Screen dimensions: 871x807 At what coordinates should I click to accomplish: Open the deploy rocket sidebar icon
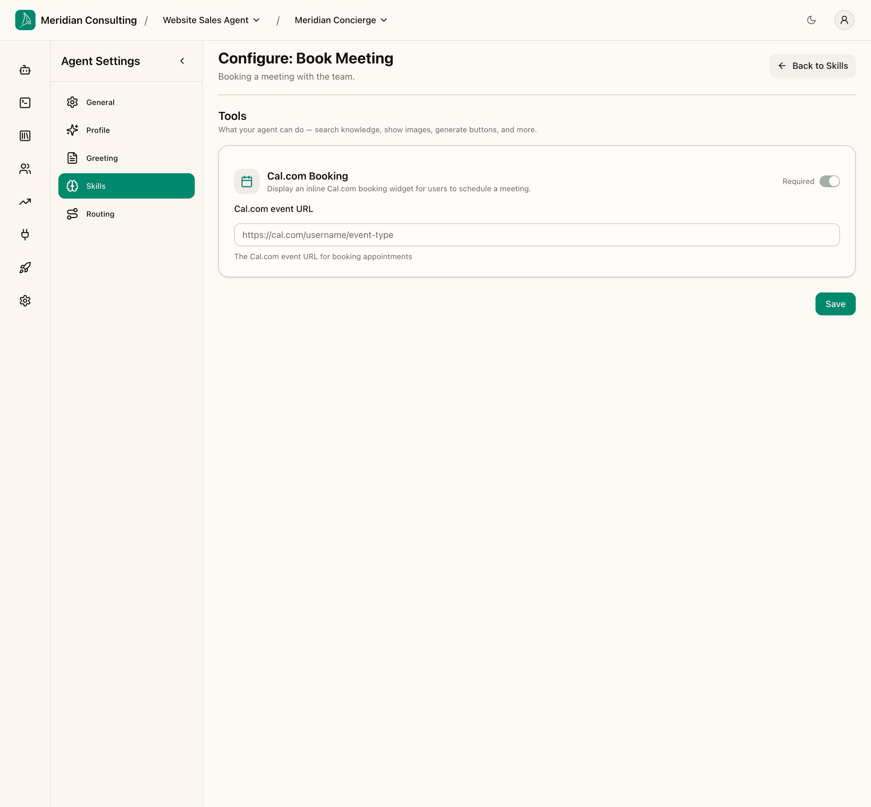click(x=25, y=268)
